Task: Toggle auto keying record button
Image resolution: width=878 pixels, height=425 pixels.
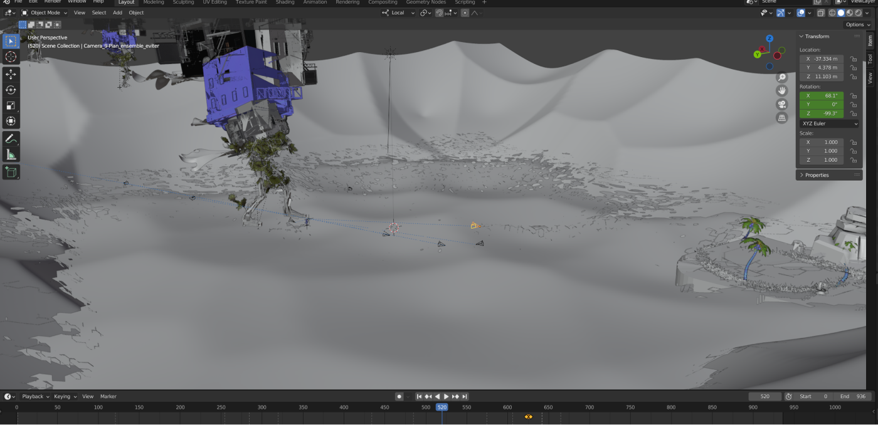Action: click(x=399, y=396)
